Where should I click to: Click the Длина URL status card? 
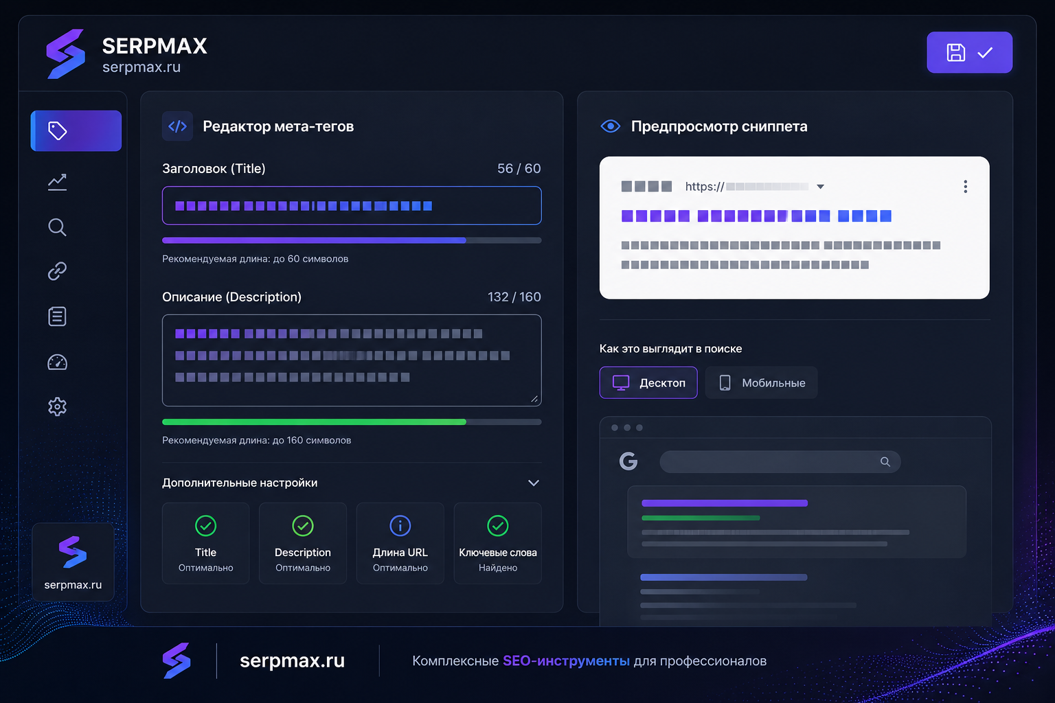coord(400,543)
